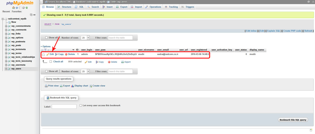Click the settings gear icon at top right
Screen dimensions: 315x134
coord(309,2)
